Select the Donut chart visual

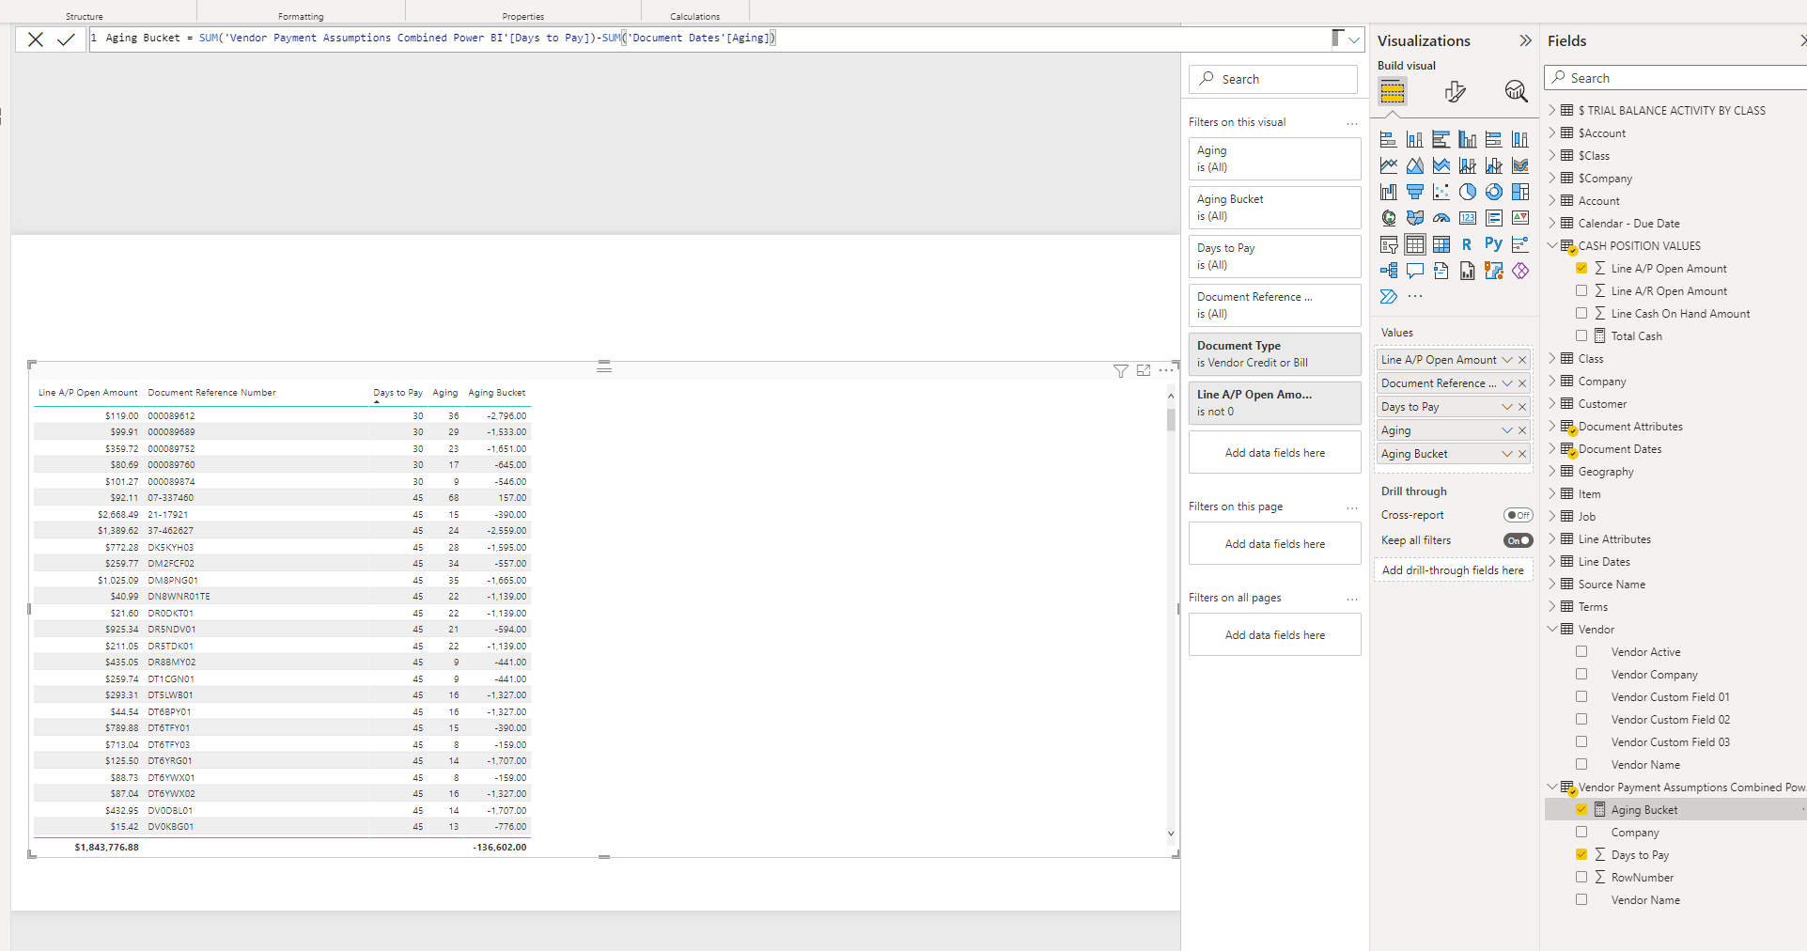point(1494,192)
